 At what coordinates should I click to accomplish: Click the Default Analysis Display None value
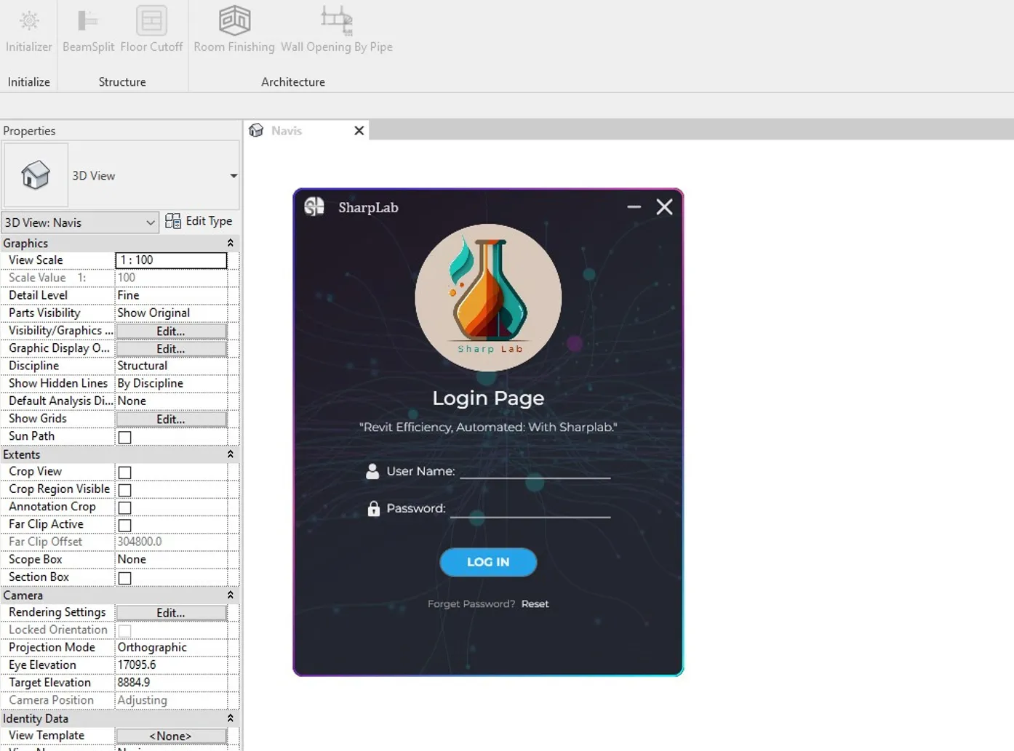click(171, 401)
